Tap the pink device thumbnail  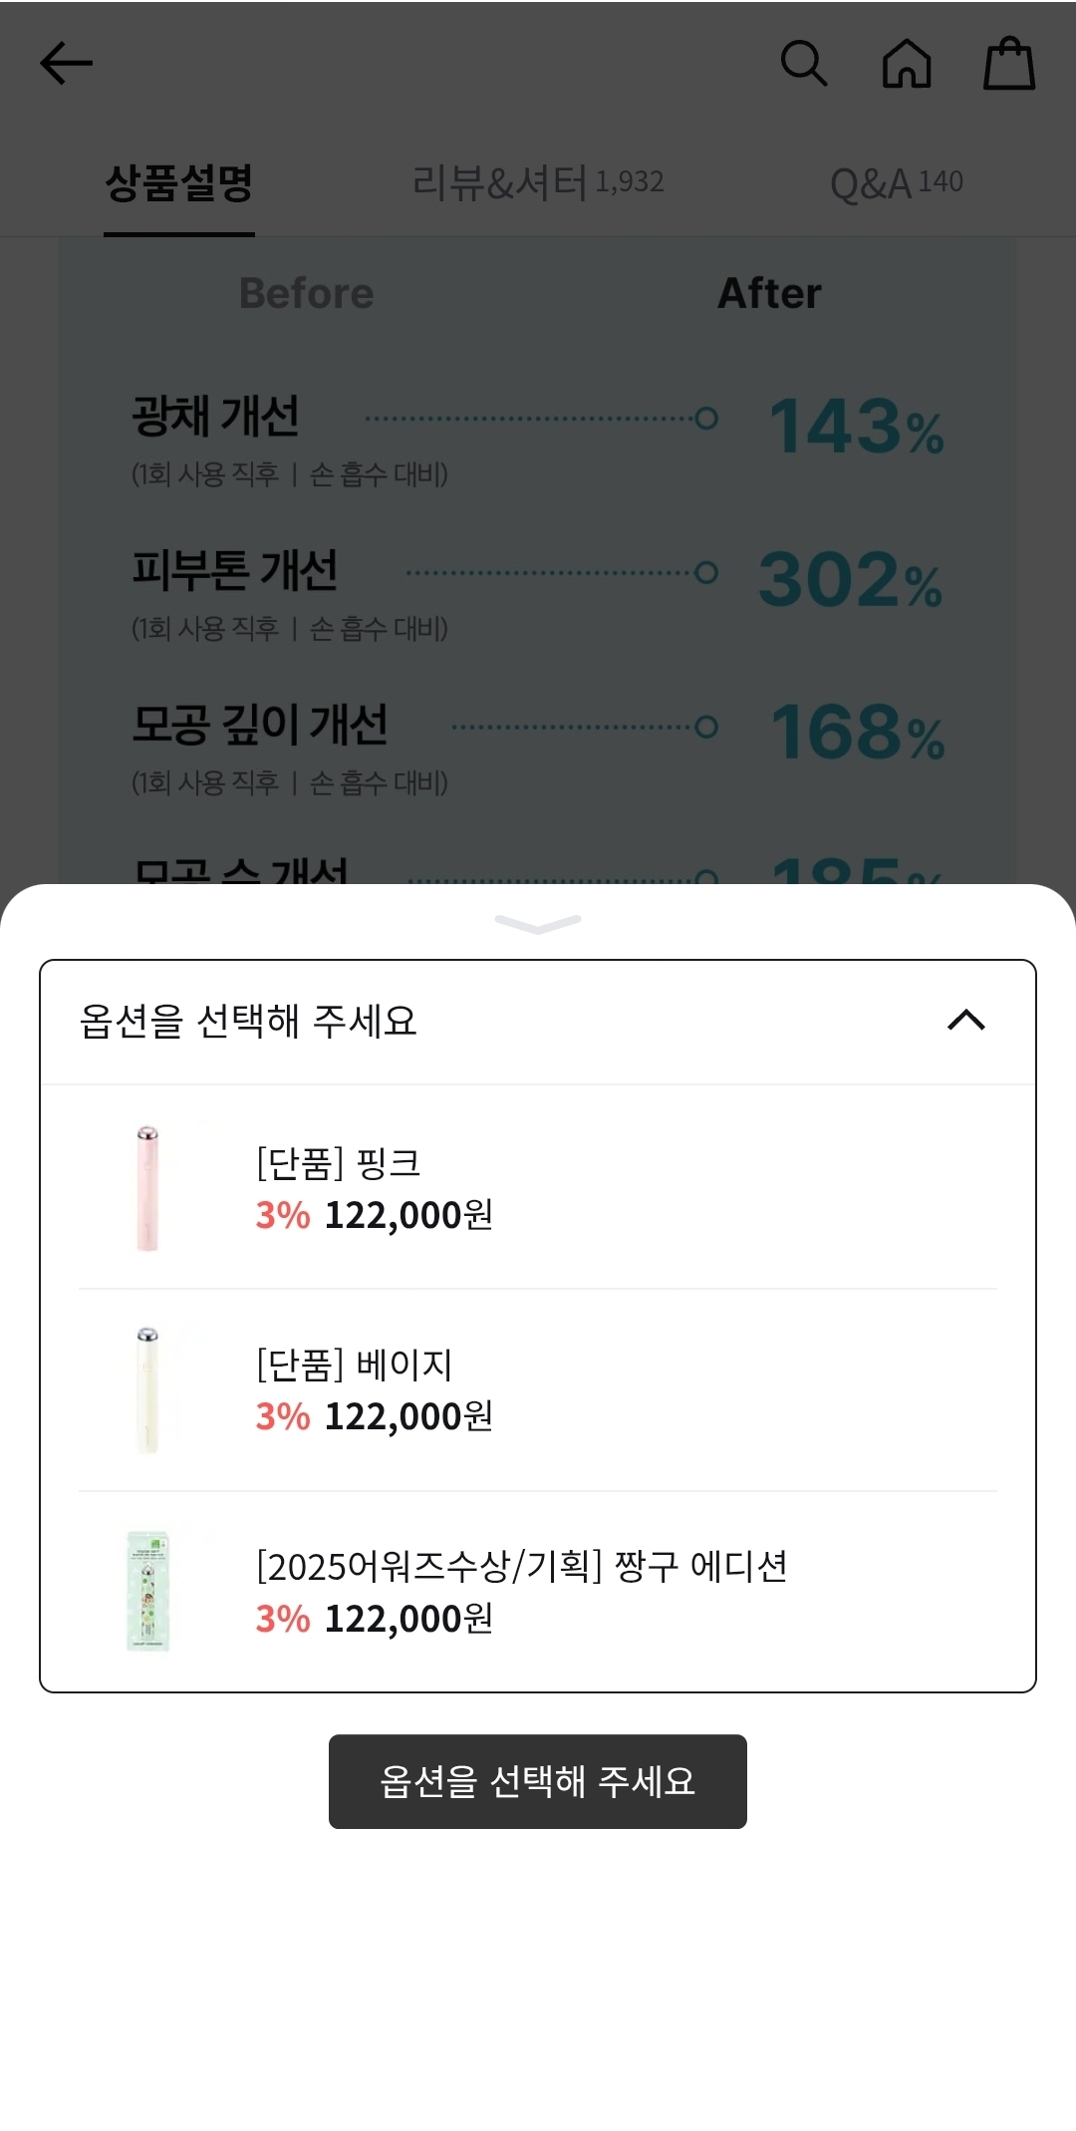[x=147, y=1188]
